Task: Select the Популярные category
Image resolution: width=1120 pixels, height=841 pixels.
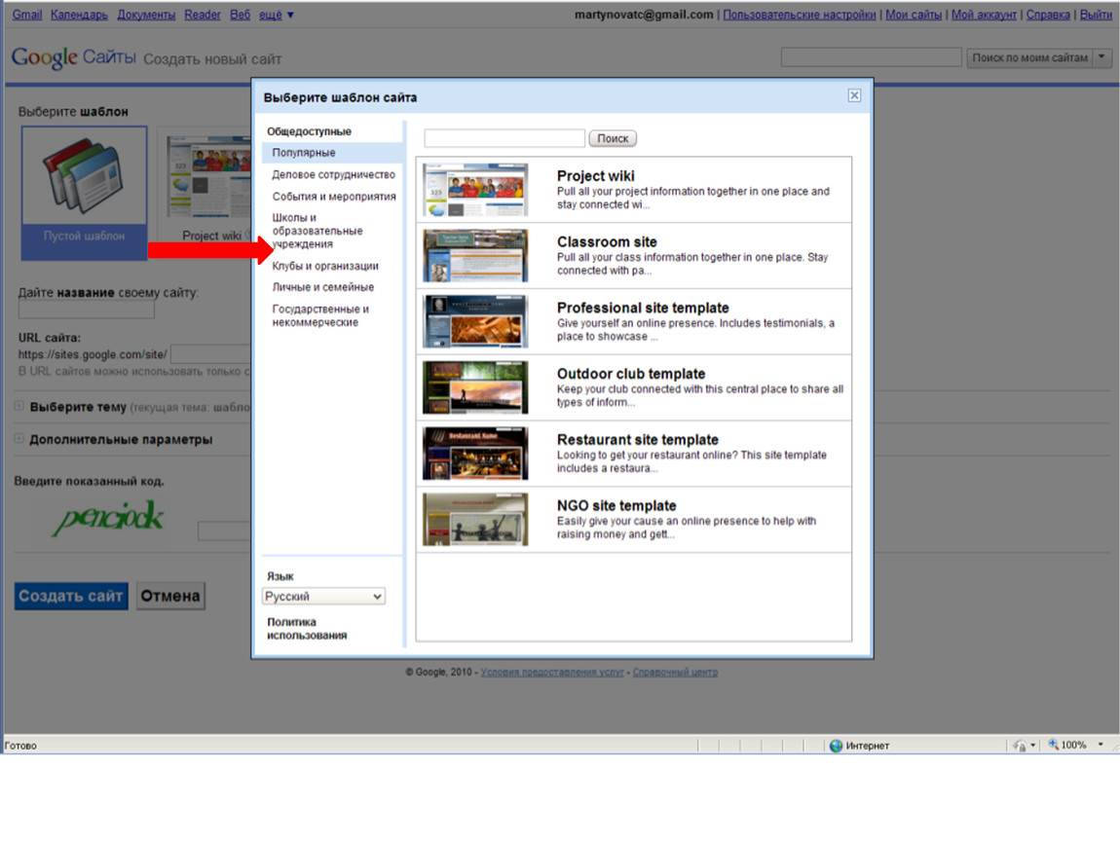Action: coord(332,153)
